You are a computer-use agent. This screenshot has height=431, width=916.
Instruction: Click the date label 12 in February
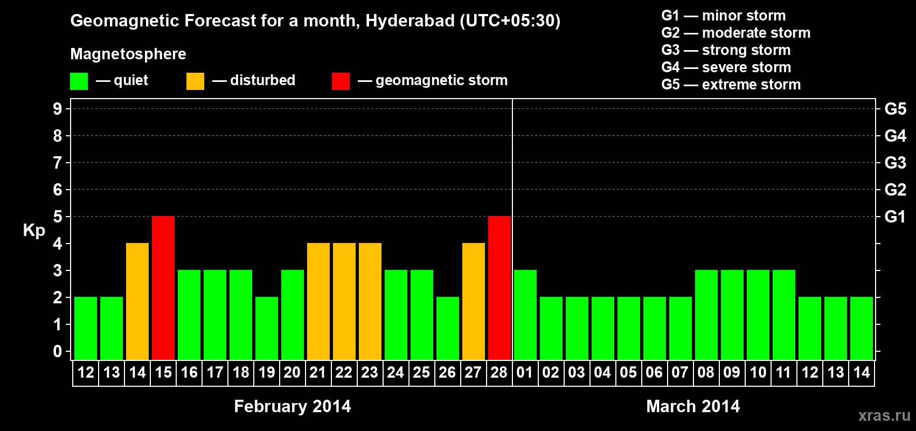(86, 373)
